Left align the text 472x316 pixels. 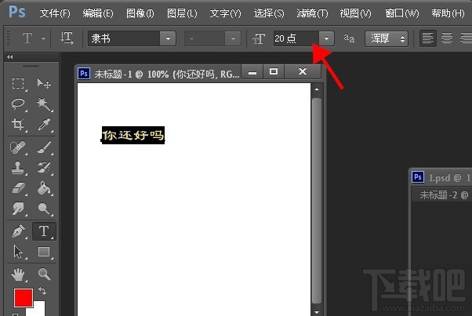(428, 38)
